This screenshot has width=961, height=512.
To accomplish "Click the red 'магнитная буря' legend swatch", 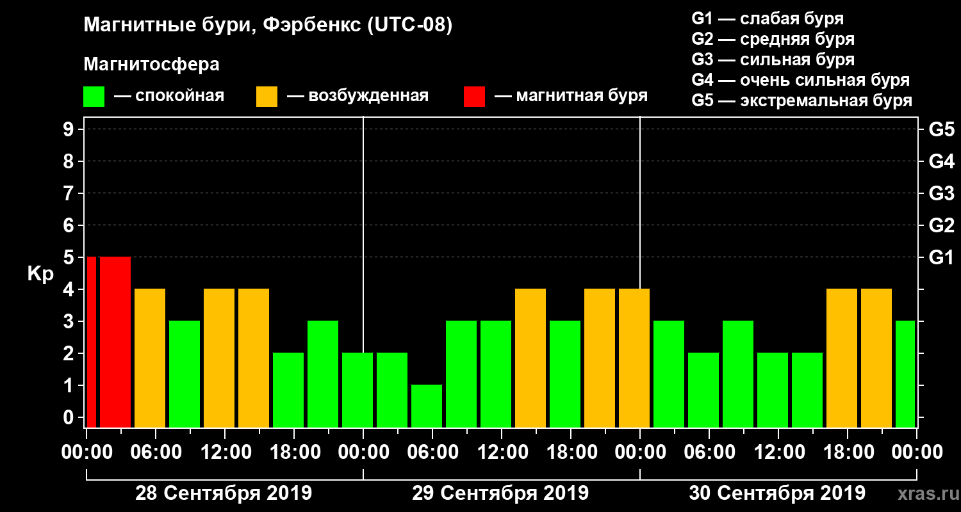I will point(474,97).
